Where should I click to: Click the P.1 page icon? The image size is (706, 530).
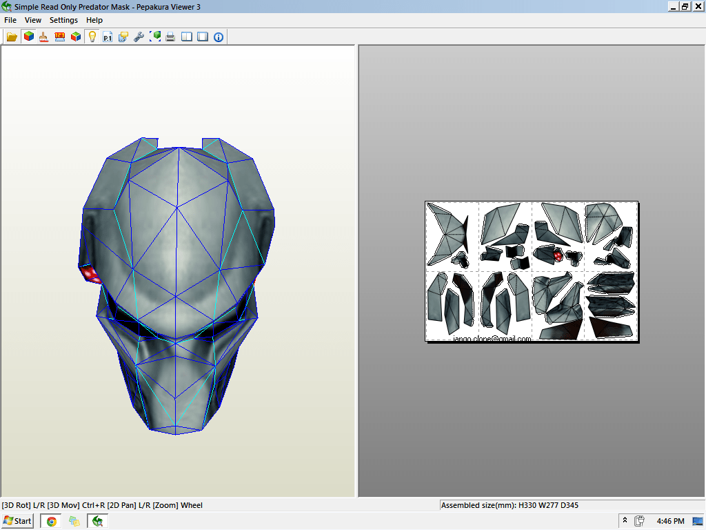108,37
